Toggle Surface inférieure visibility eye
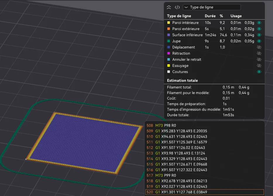This screenshot has width=273, height=196. click(x=259, y=35)
